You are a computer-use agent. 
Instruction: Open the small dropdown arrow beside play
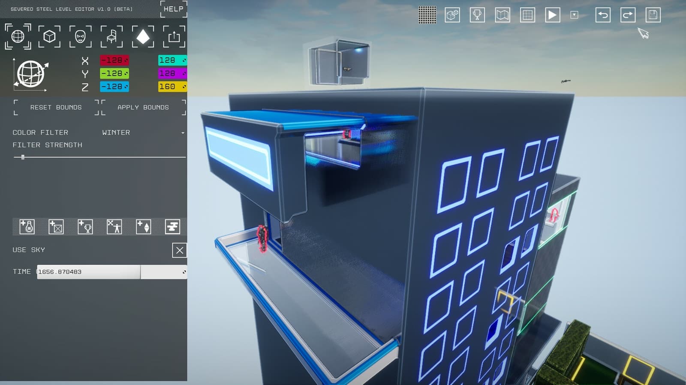(x=575, y=15)
